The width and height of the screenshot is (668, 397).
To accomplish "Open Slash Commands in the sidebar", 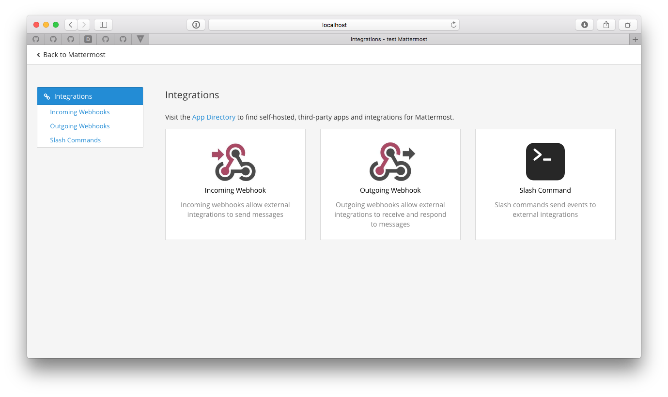I will pyautogui.click(x=76, y=140).
